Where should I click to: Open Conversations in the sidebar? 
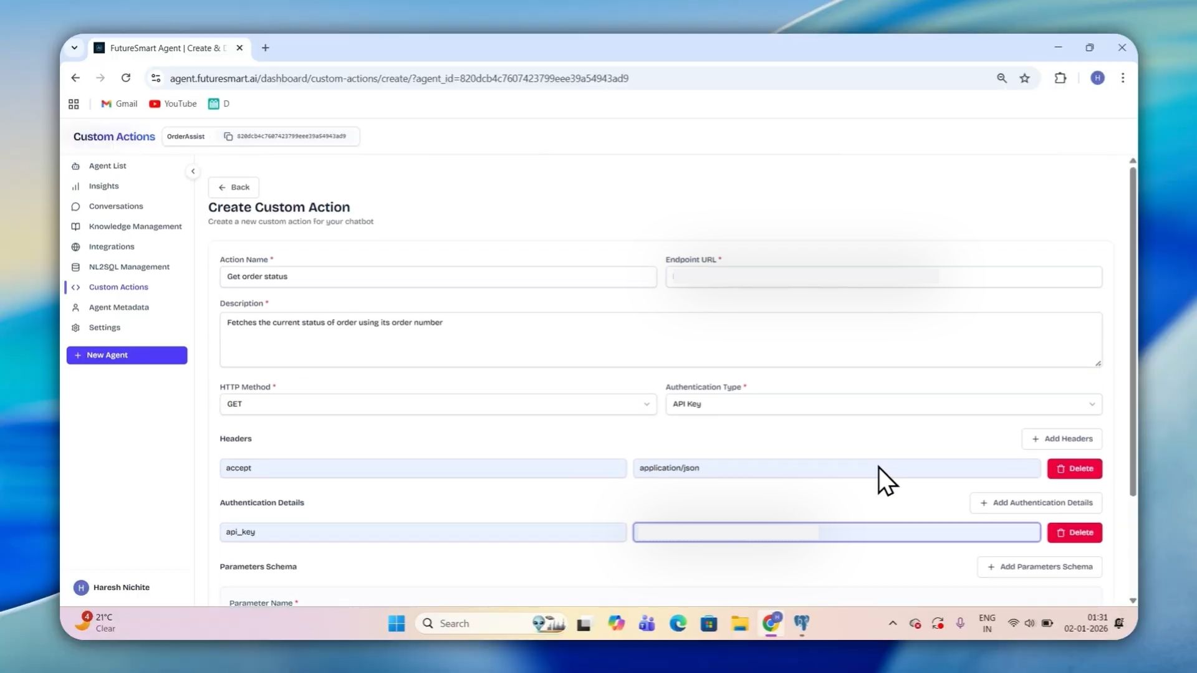point(116,206)
